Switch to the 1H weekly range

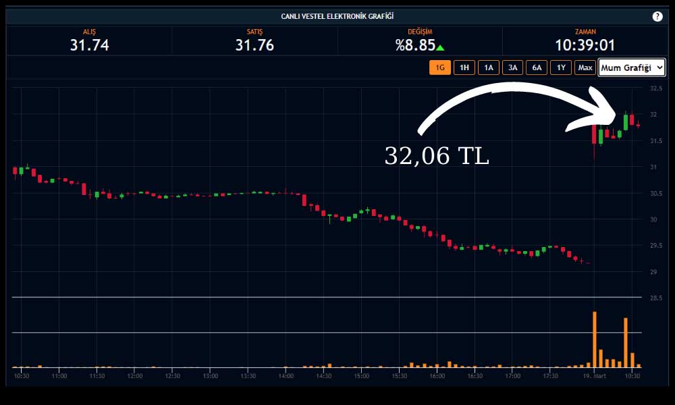click(x=464, y=67)
